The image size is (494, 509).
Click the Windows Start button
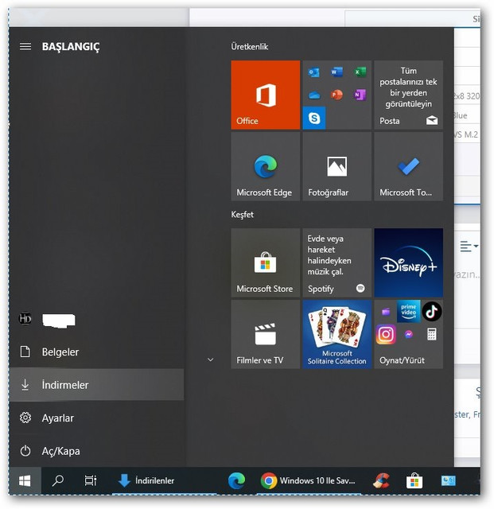(25, 480)
